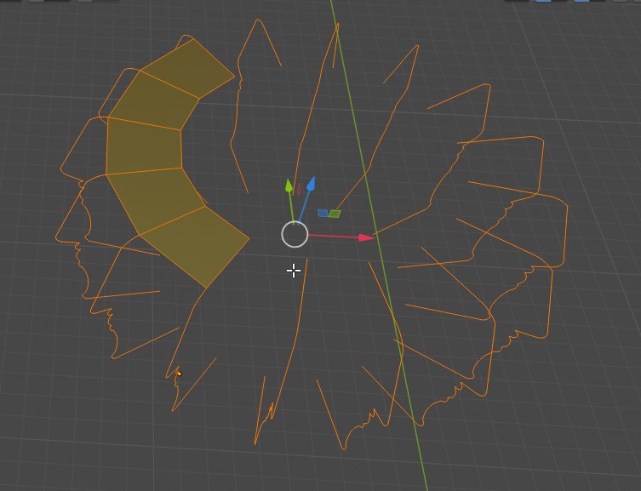Click the green Y-axis gizmo arrow
The height and width of the screenshot is (491, 641).
tap(289, 186)
